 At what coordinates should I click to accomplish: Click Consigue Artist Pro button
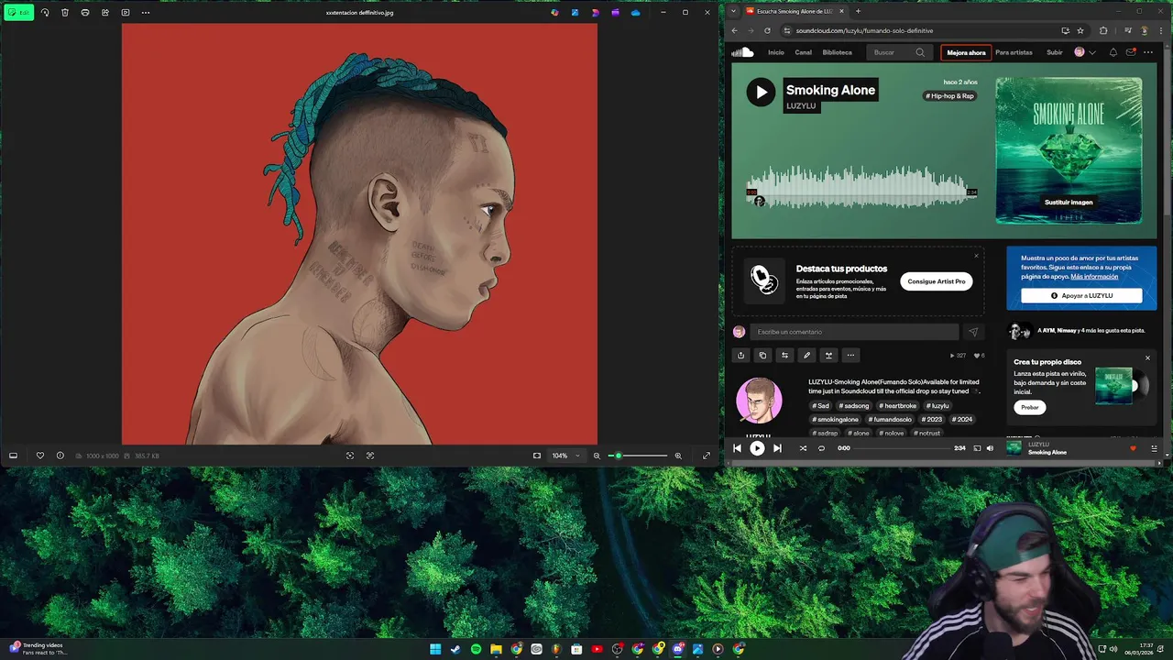pos(937,281)
